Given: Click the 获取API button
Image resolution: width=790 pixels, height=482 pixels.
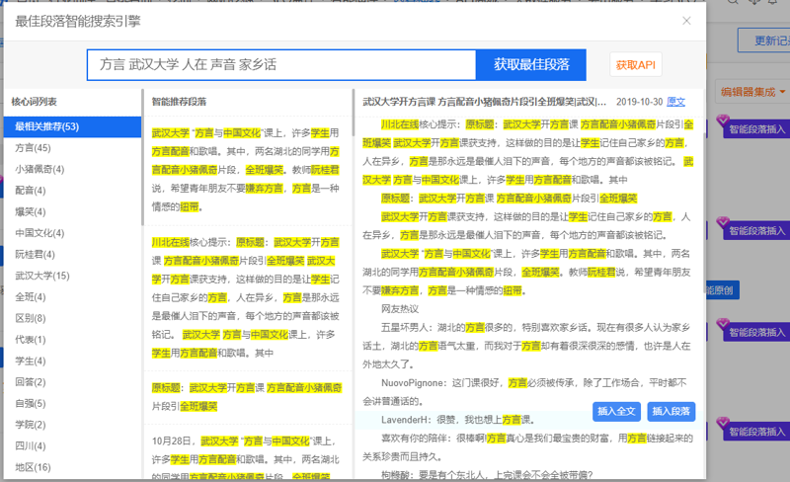Looking at the screenshot, I should pyautogui.click(x=635, y=65).
